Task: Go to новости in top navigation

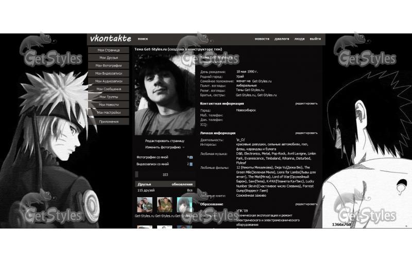Action: coord(262,39)
